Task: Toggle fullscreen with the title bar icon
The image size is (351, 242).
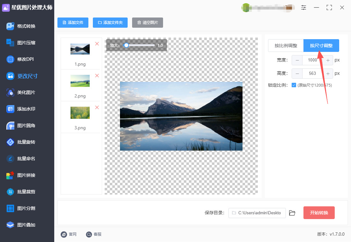Action: pyautogui.click(x=329, y=8)
